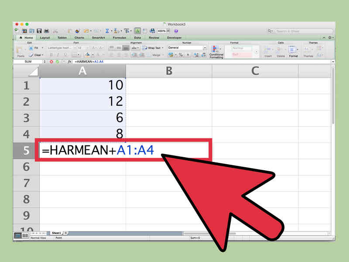Toggle Wrap Text option
The width and height of the screenshot is (349, 262).
coord(153,48)
